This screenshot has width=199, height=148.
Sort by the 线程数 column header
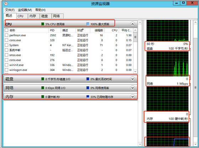point(97,30)
